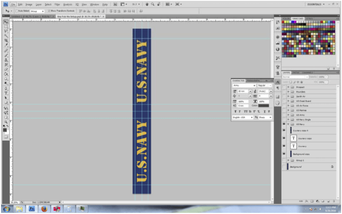Open the File menu

(x=13, y=4)
